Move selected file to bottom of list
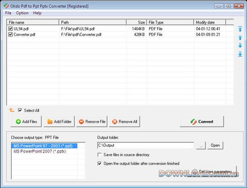The height and width of the screenshot is (188, 247). tap(240, 54)
